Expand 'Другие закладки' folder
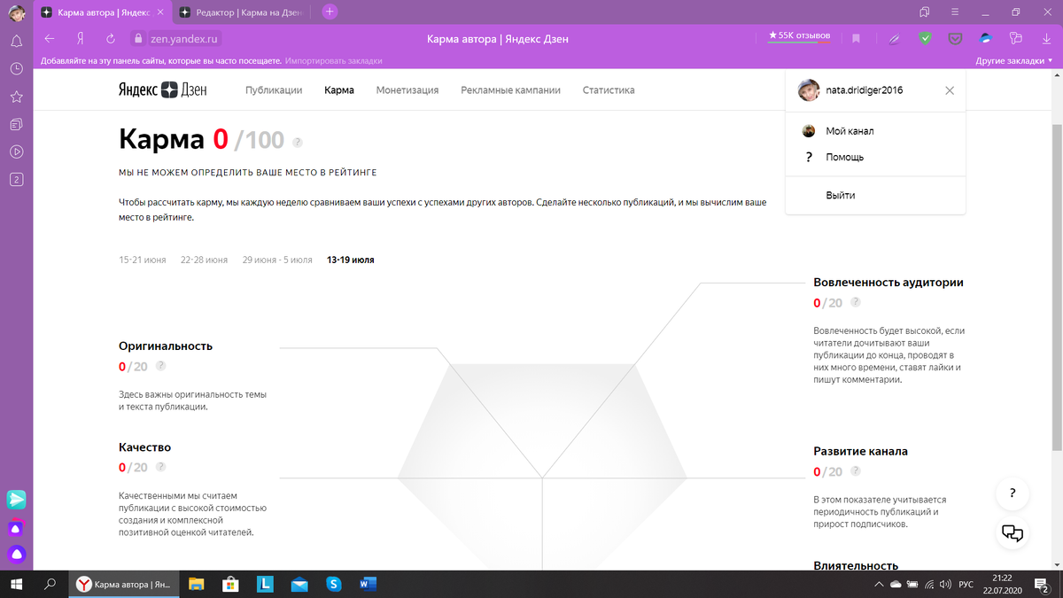Image resolution: width=1063 pixels, height=598 pixels. click(1013, 61)
